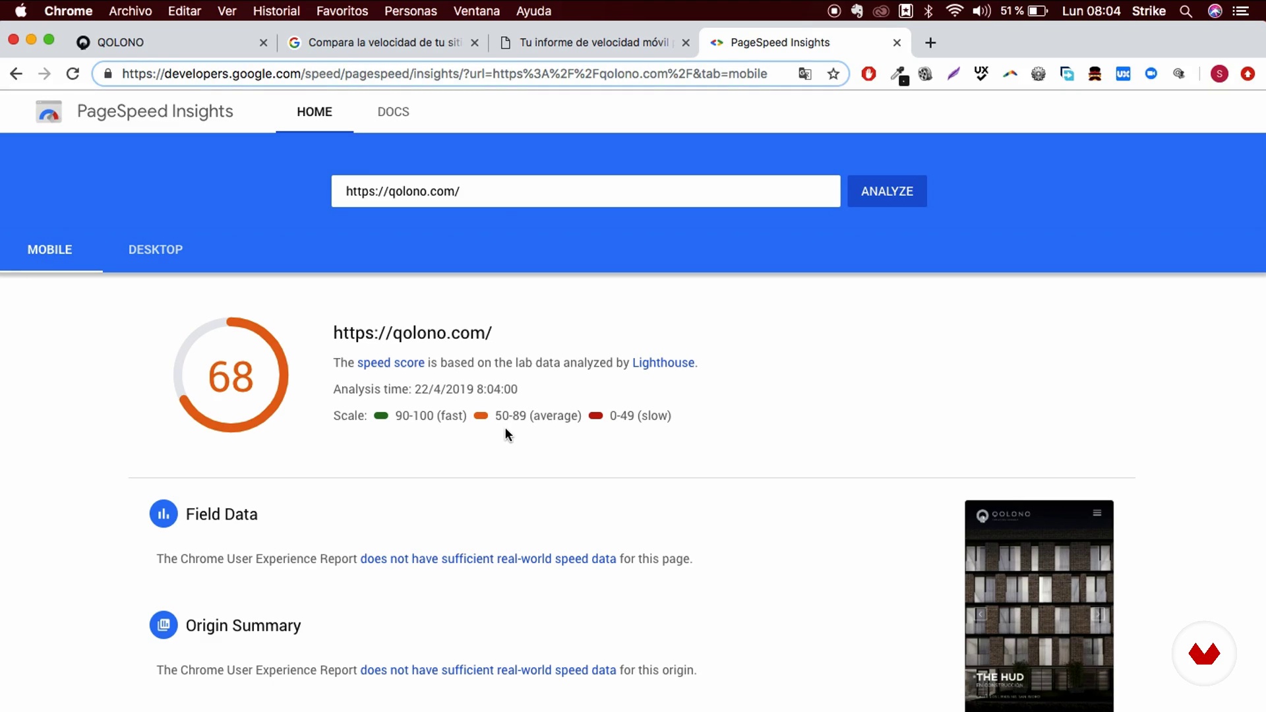Open the DOCS navigation tab
The height and width of the screenshot is (712, 1266).
click(x=394, y=112)
